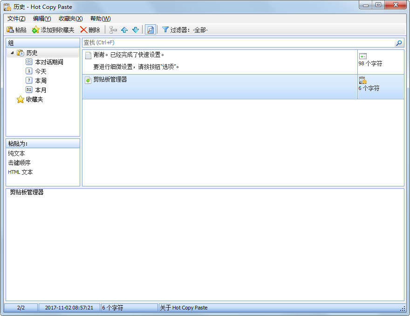Click the blue filter funnel icon

(165, 29)
